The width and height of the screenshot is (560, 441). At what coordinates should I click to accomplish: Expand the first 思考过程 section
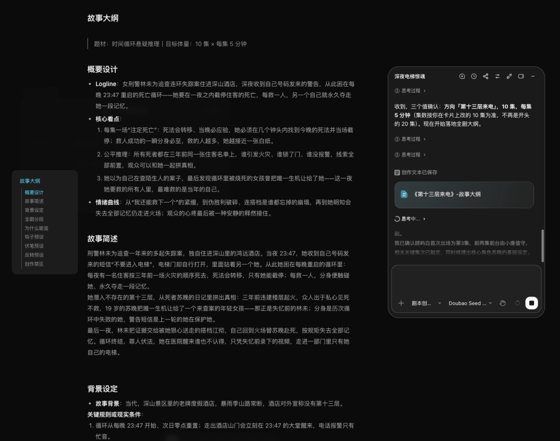click(x=410, y=91)
